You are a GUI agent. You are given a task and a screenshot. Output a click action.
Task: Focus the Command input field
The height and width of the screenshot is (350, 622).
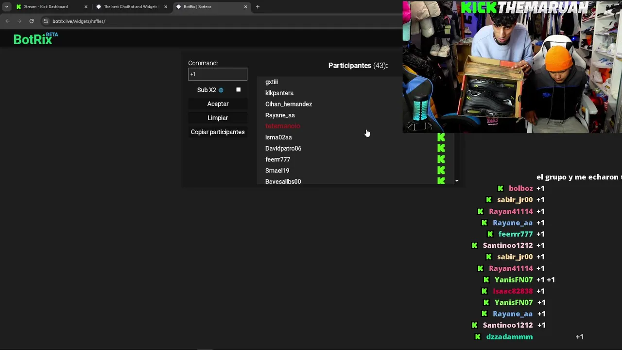pyautogui.click(x=218, y=74)
